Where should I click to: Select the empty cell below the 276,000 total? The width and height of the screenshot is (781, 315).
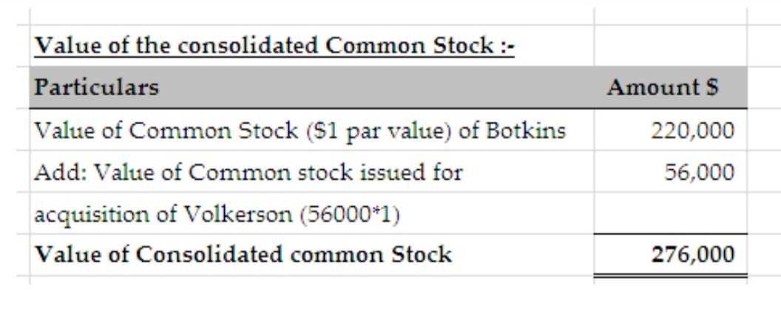click(670, 296)
